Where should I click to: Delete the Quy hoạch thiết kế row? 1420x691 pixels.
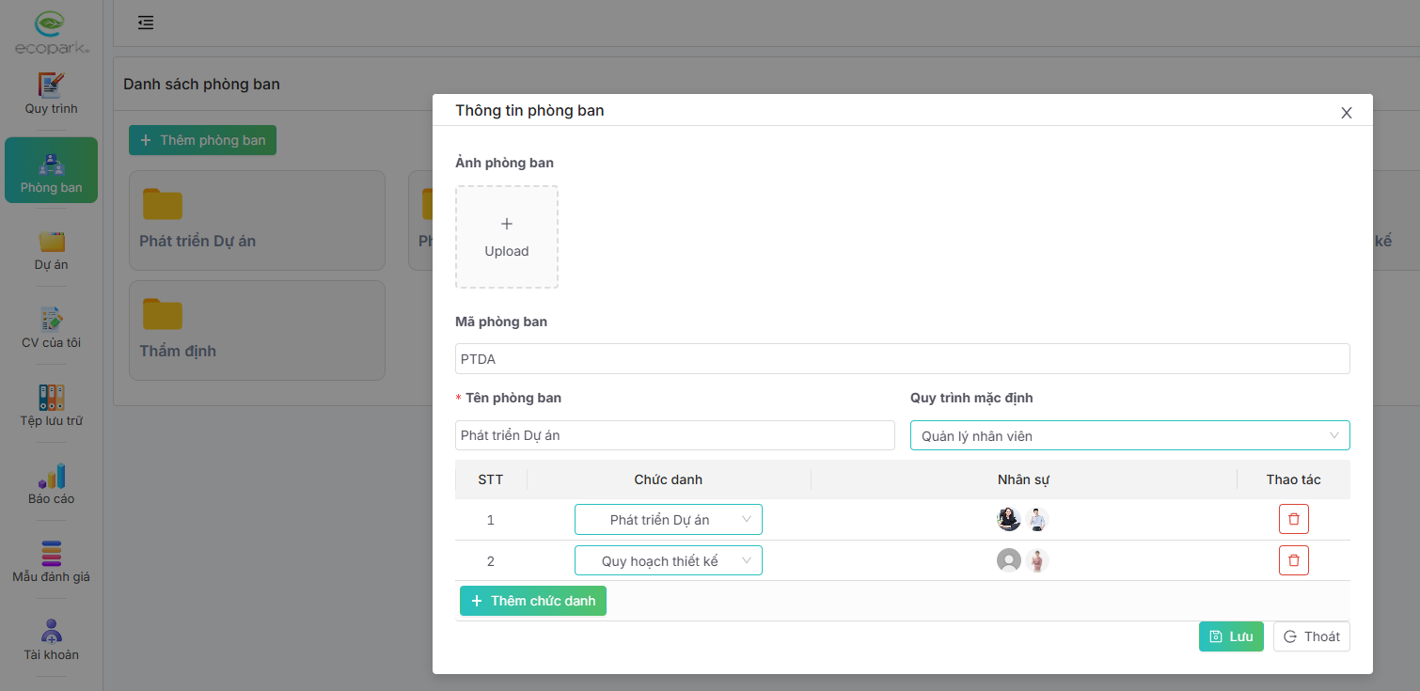[1293, 560]
